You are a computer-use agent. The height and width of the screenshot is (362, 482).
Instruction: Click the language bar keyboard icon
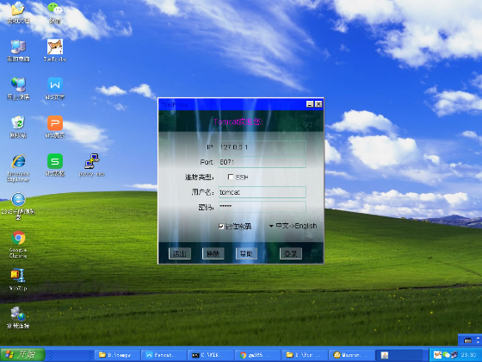467,340
